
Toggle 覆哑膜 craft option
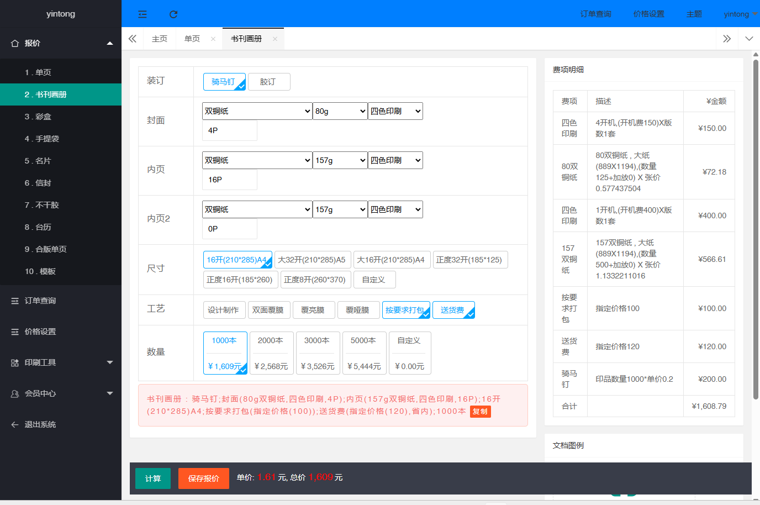click(x=358, y=310)
